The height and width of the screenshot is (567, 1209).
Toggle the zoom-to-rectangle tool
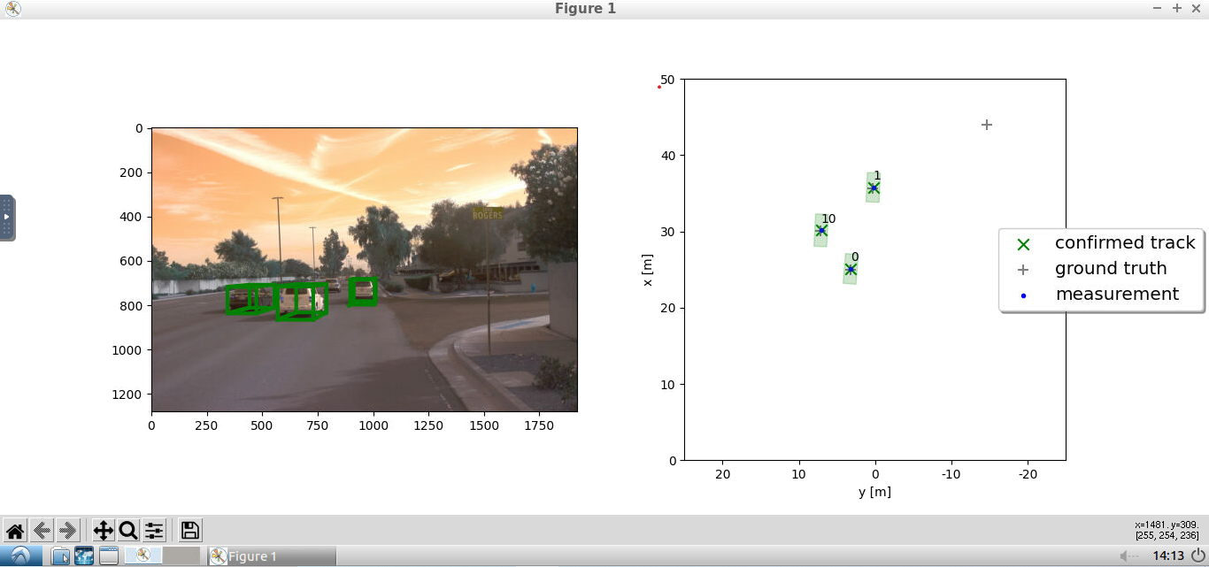point(128,530)
